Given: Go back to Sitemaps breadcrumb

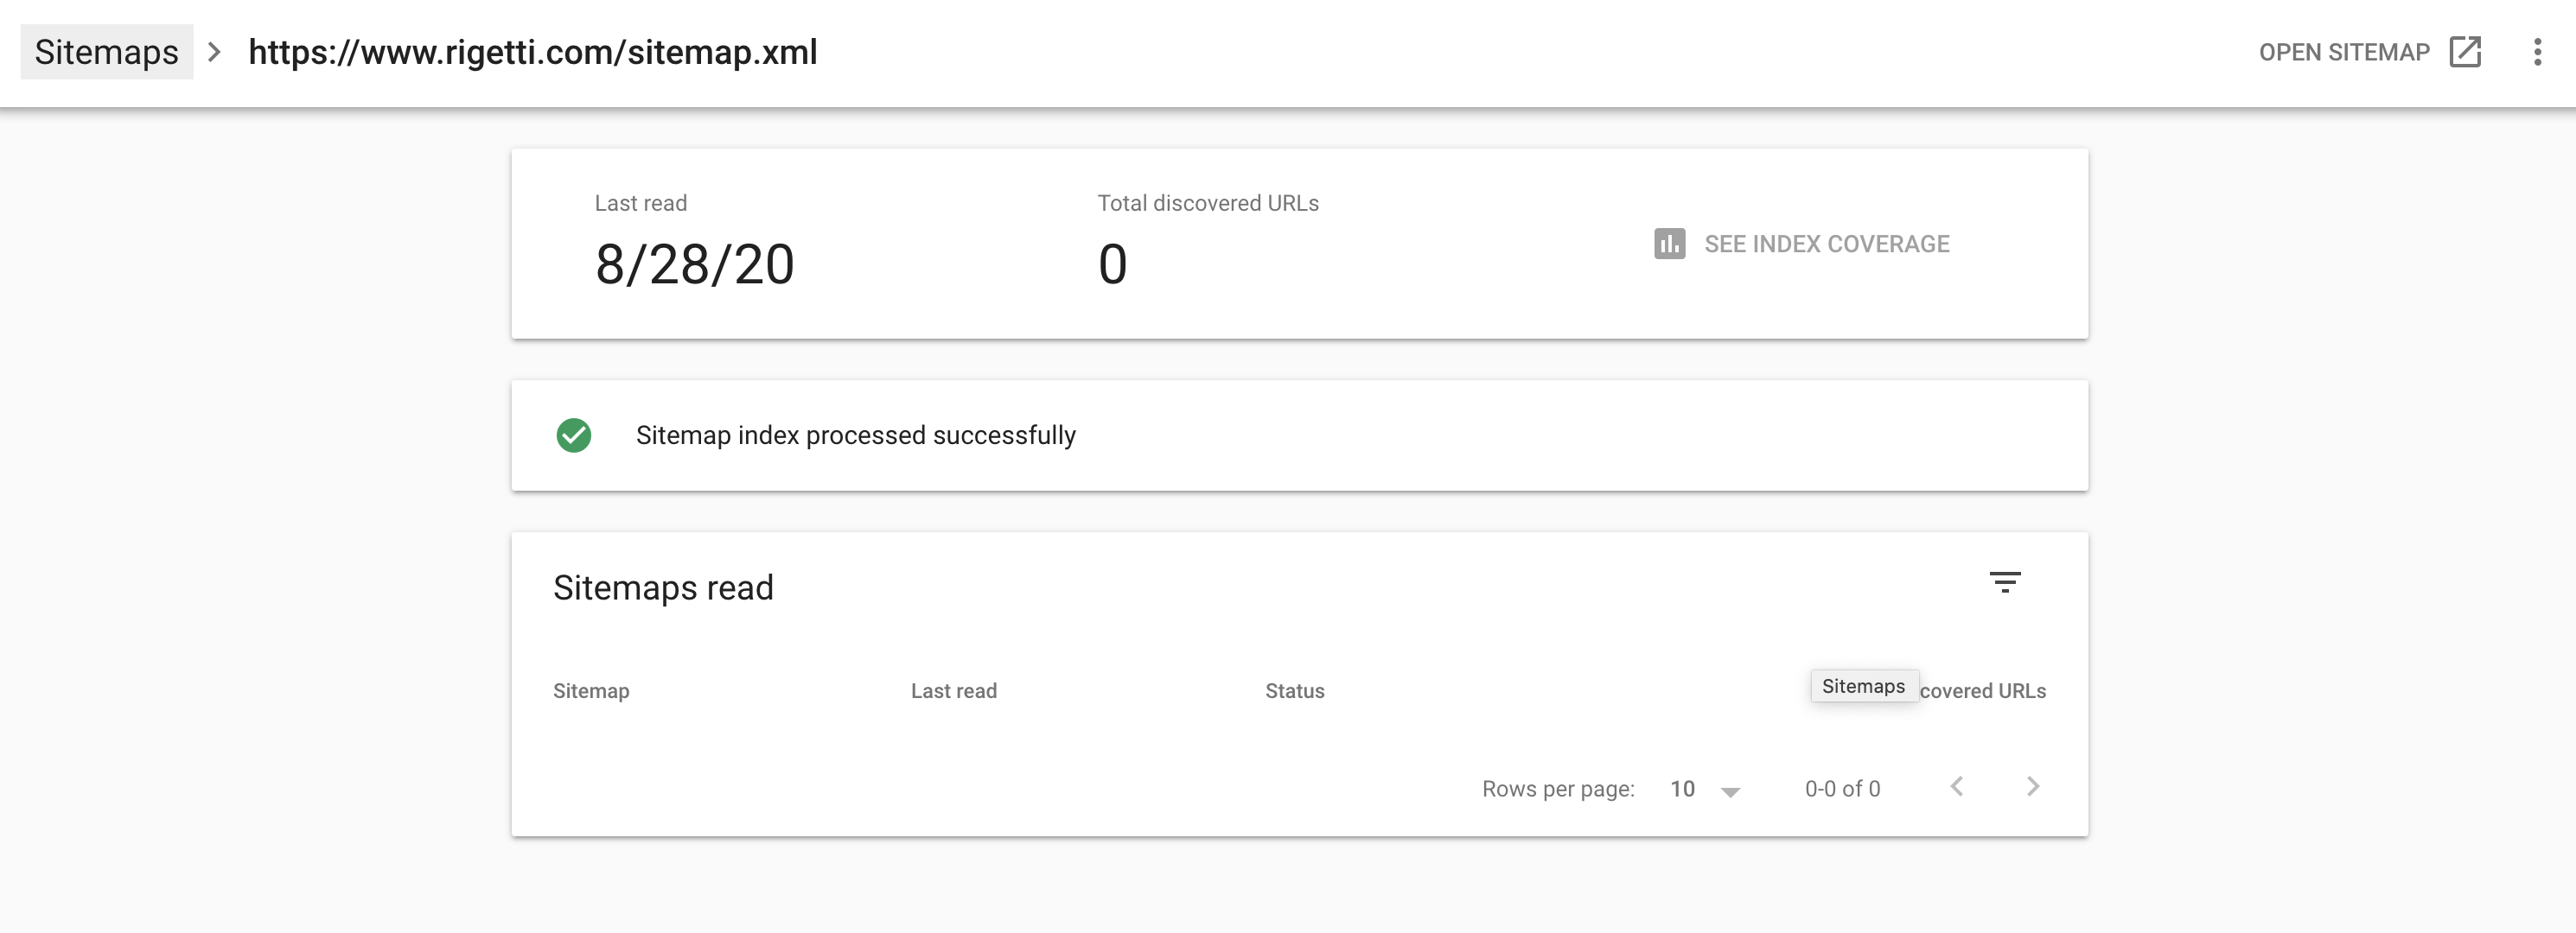Looking at the screenshot, I should [106, 52].
